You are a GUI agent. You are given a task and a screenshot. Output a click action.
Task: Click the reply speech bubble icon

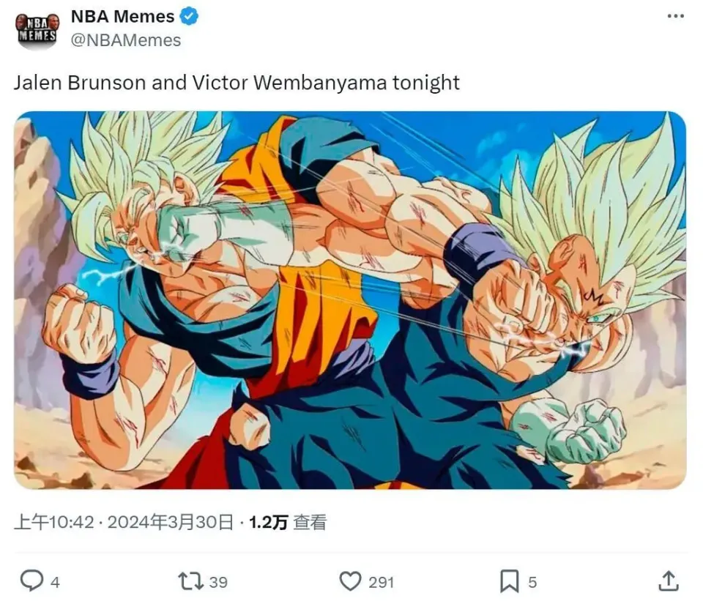[31, 581]
